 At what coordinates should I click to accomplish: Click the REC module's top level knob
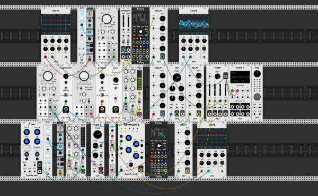click(257, 73)
